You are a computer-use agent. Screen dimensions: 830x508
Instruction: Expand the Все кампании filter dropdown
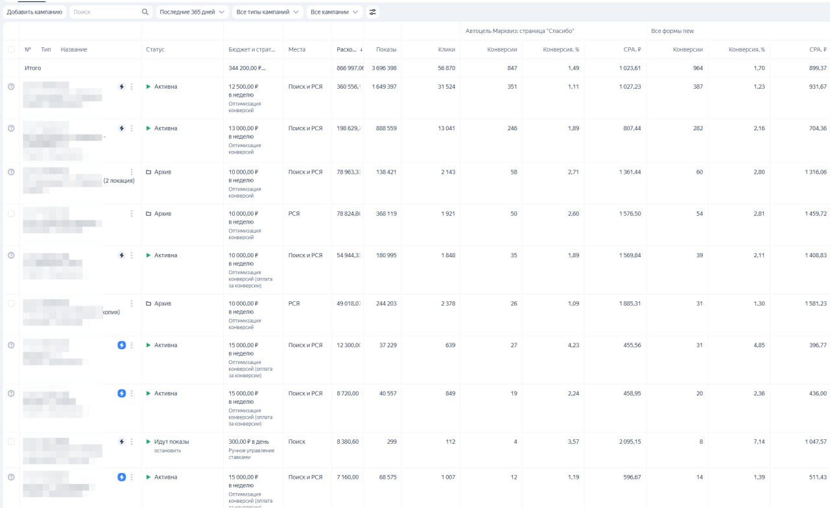335,12
